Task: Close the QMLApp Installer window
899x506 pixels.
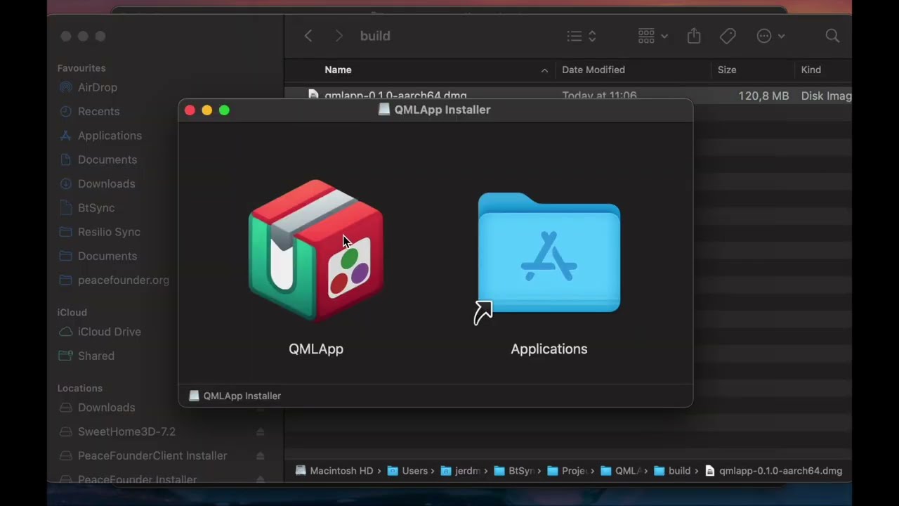Action: pyautogui.click(x=190, y=110)
